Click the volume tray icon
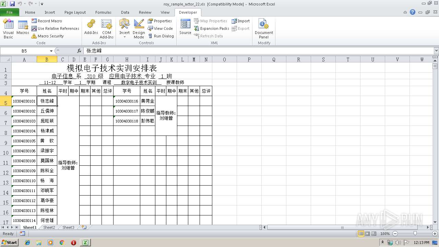The image size is (439, 247). pos(398,243)
